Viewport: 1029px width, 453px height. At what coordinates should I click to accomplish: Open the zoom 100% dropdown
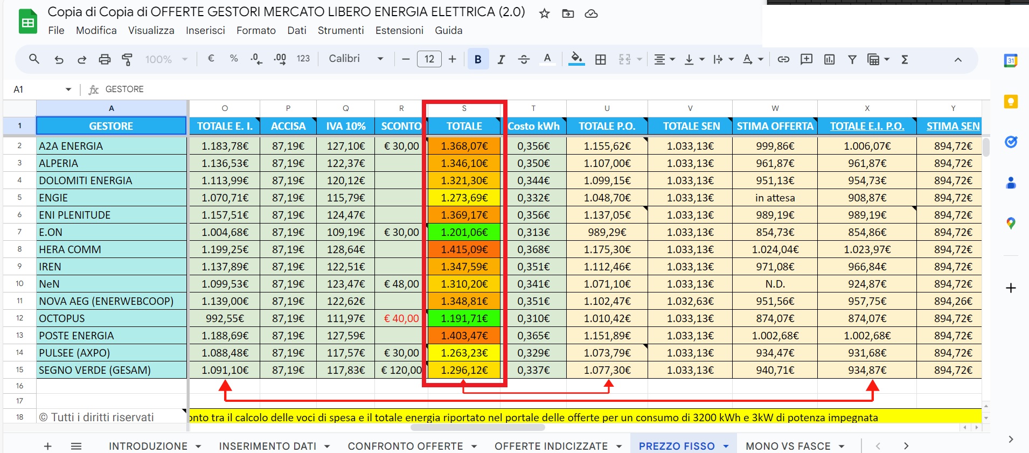(x=166, y=59)
